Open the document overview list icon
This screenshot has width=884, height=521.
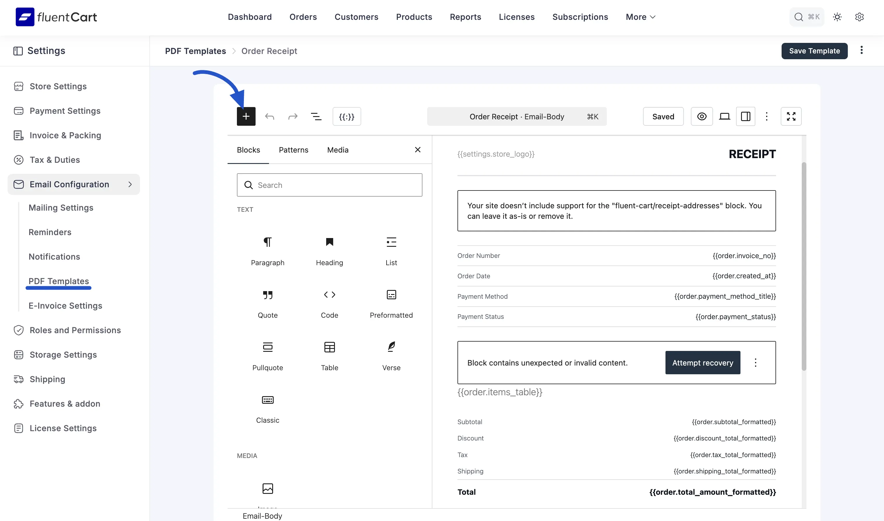click(316, 116)
